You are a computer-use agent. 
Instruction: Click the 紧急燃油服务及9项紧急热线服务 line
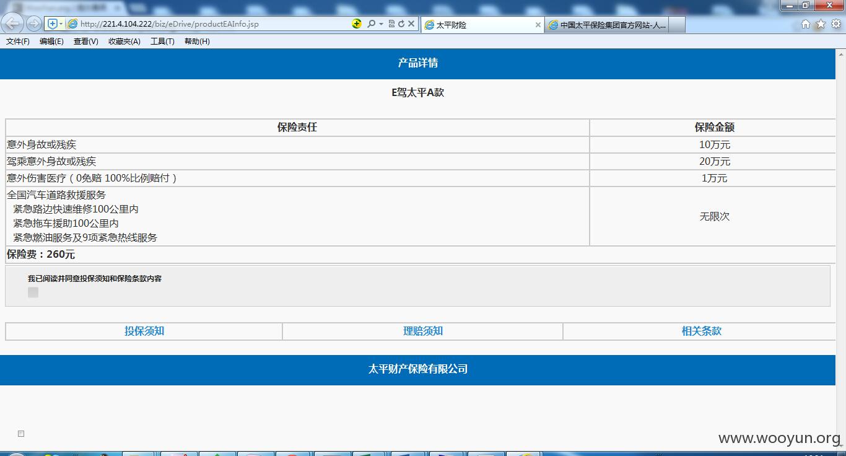tap(85, 238)
